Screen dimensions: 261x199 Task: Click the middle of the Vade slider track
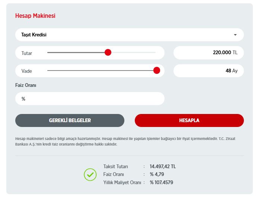[101, 71]
